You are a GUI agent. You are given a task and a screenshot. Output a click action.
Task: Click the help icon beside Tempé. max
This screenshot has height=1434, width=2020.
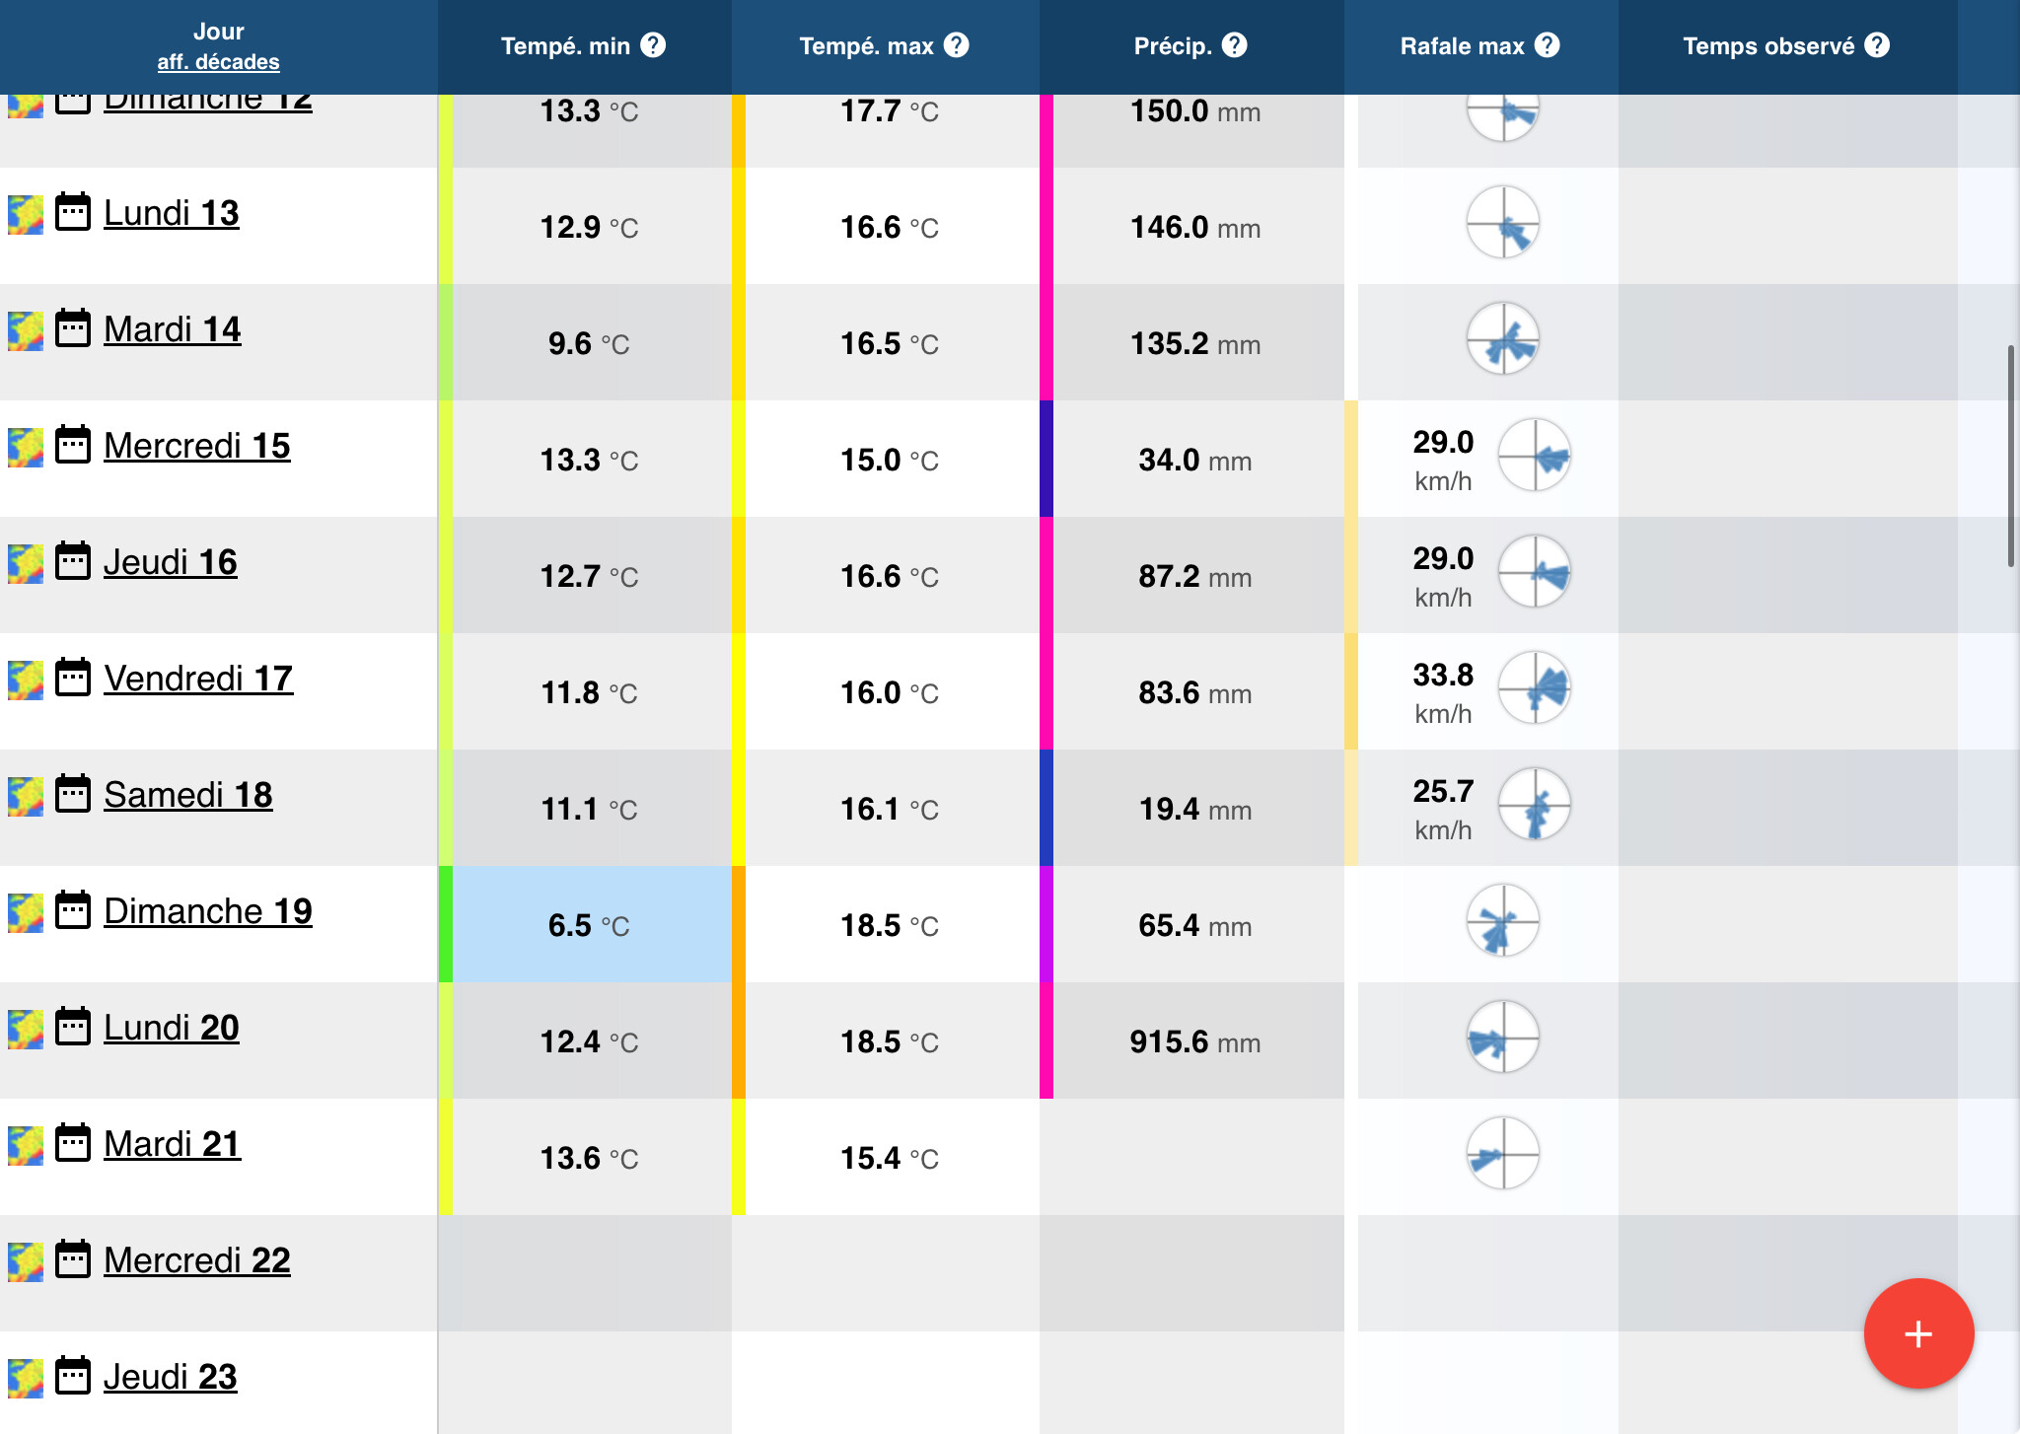click(x=956, y=45)
